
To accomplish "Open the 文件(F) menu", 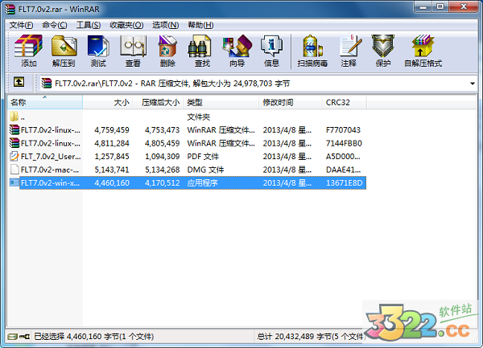I will (x=21, y=25).
